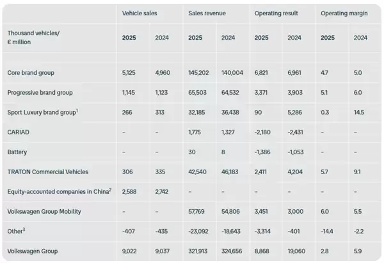Screen dimensions: 384x263
Task: Select the Volkswagen Group Mobility row label
Action: tap(44, 211)
